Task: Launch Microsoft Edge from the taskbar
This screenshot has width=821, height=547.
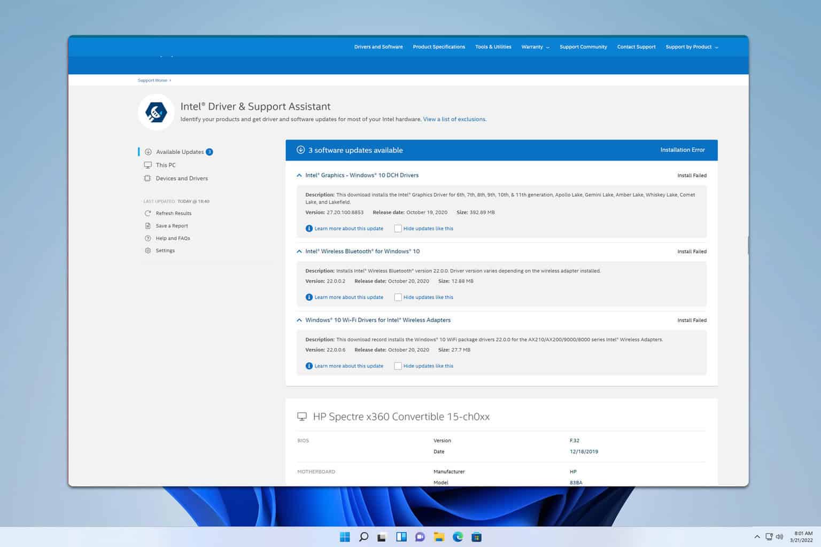Action: [x=458, y=537]
